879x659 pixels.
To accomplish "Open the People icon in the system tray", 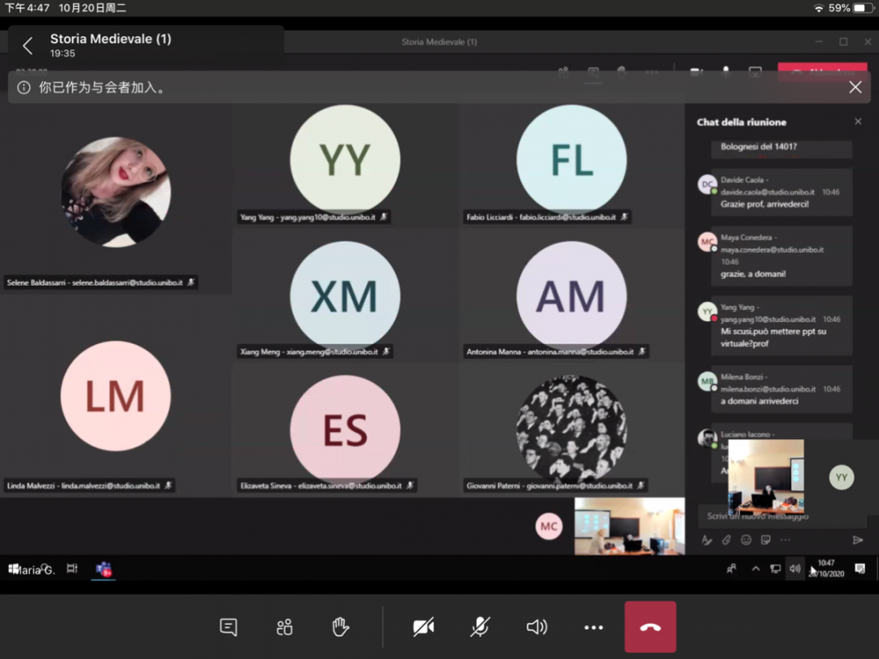I will coord(732,569).
